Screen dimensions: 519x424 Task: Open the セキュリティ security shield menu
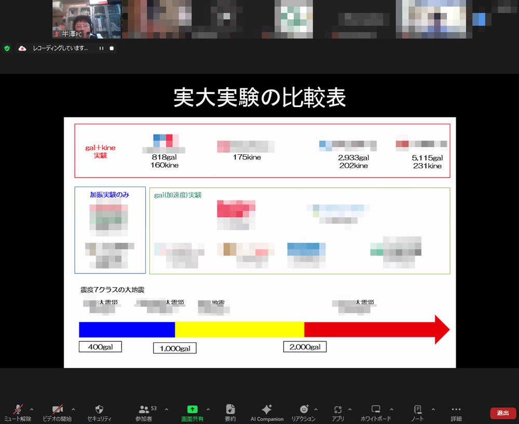coord(100,412)
